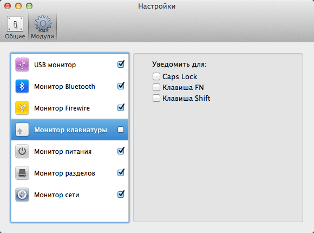Click the disk partitions monitor icon
314x233 pixels.
22,173
